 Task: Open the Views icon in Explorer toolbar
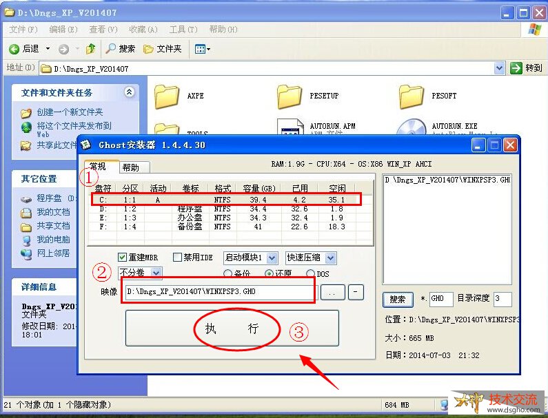pos(200,50)
